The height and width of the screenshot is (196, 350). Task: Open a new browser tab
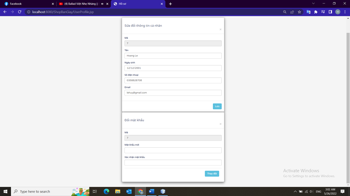pyautogui.click(x=170, y=4)
